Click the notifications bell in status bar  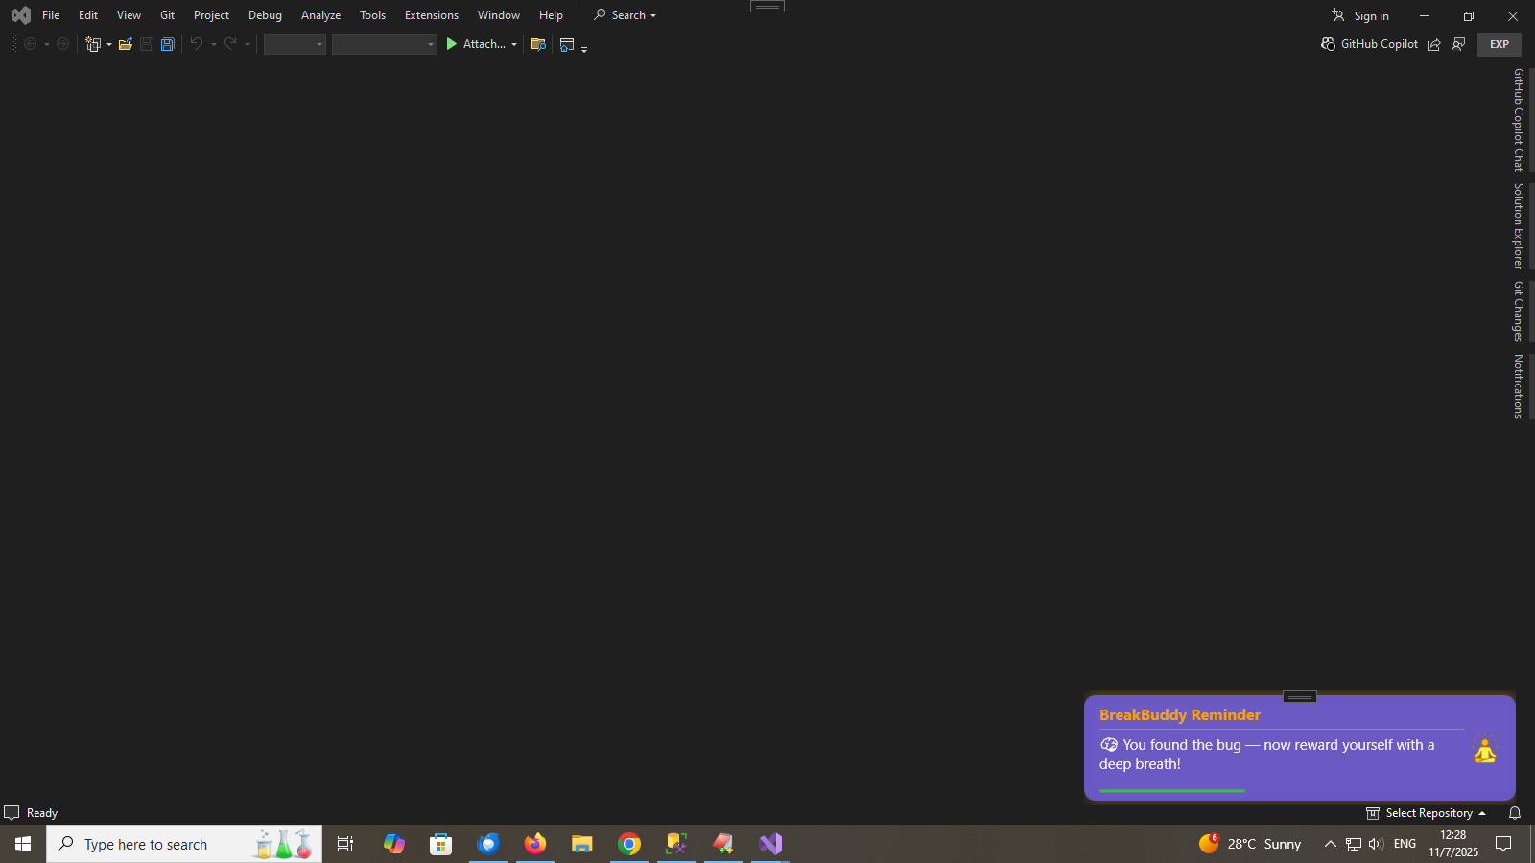pos(1515,813)
